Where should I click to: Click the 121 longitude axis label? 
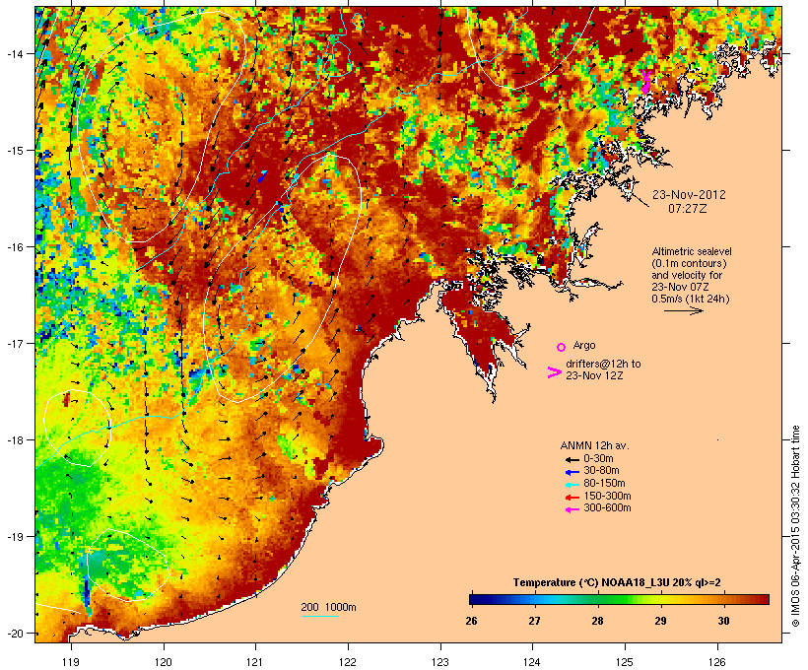click(255, 662)
